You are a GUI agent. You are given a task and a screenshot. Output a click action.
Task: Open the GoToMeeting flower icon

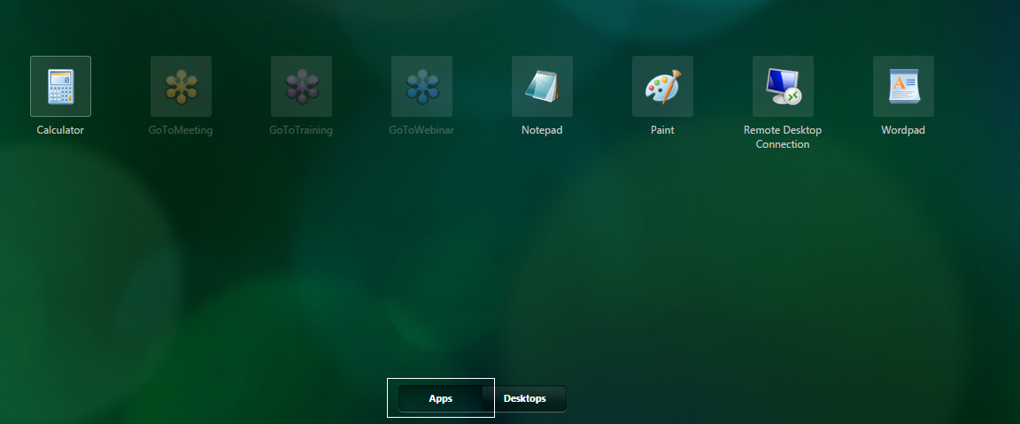[x=181, y=87]
